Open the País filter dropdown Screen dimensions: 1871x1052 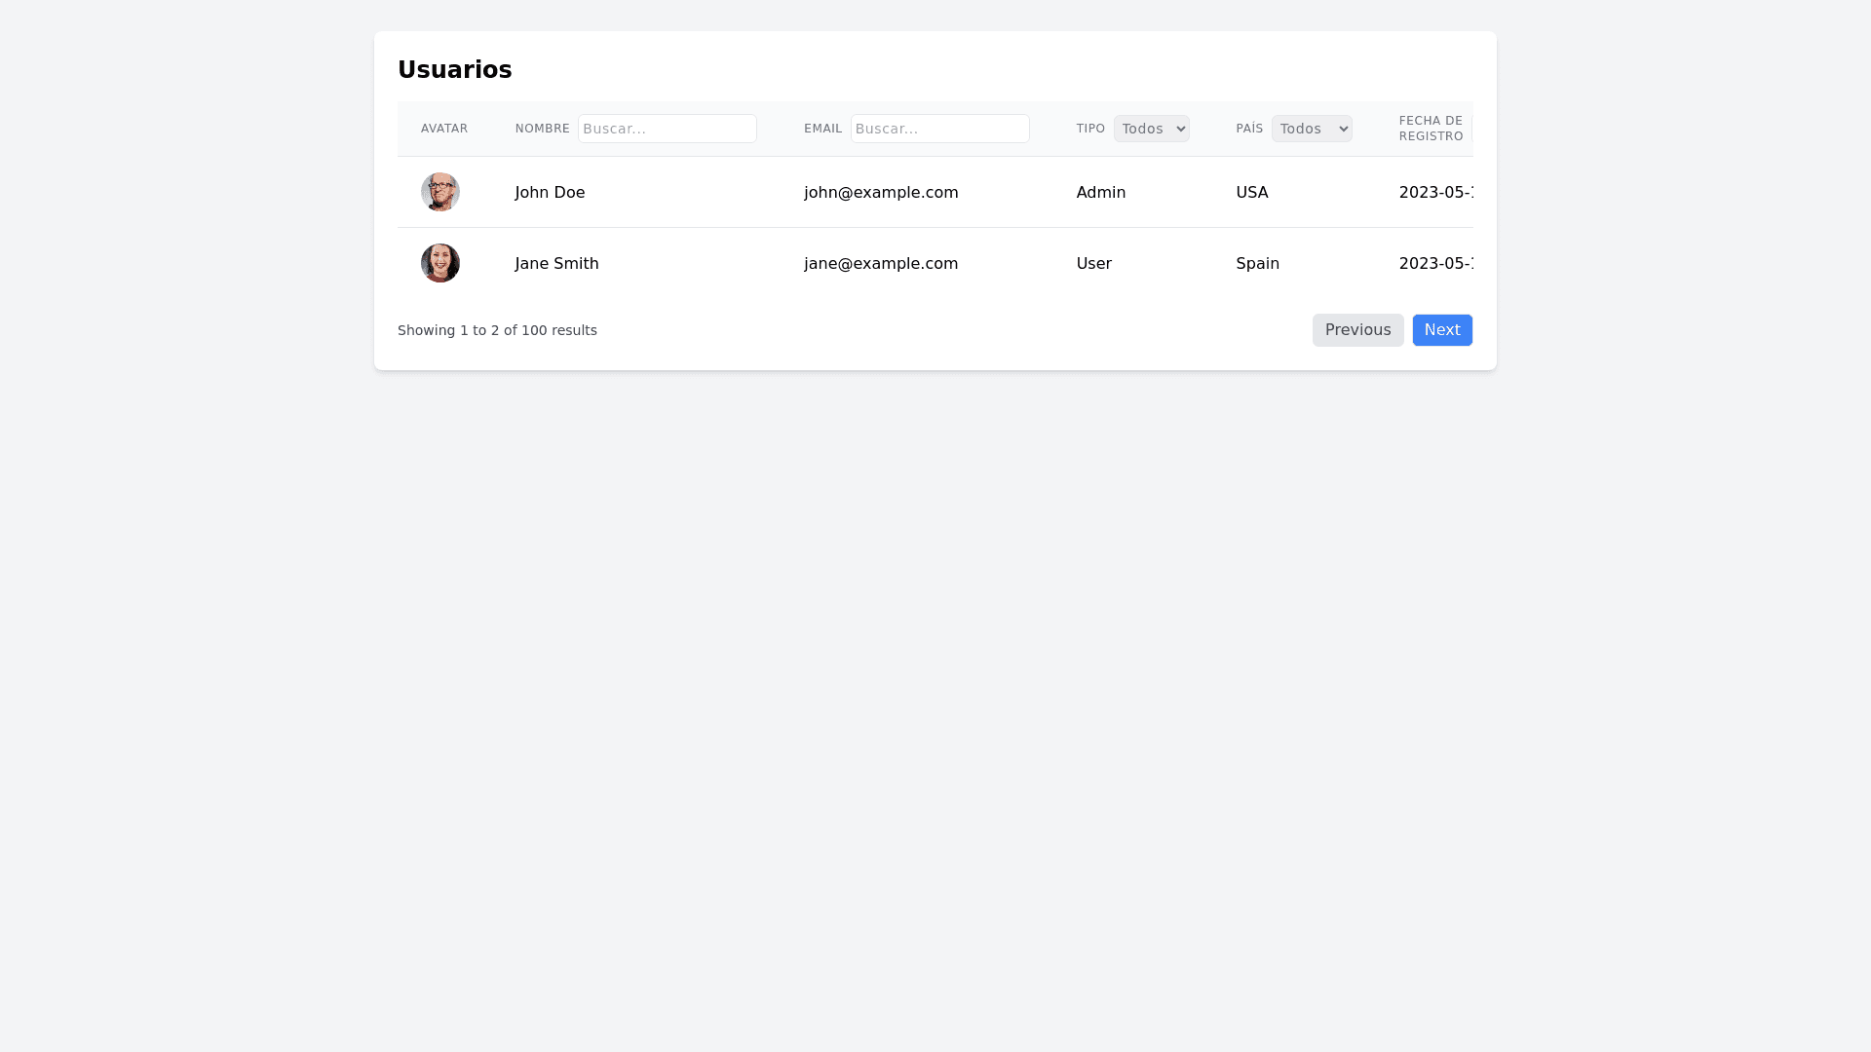click(x=1311, y=129)
